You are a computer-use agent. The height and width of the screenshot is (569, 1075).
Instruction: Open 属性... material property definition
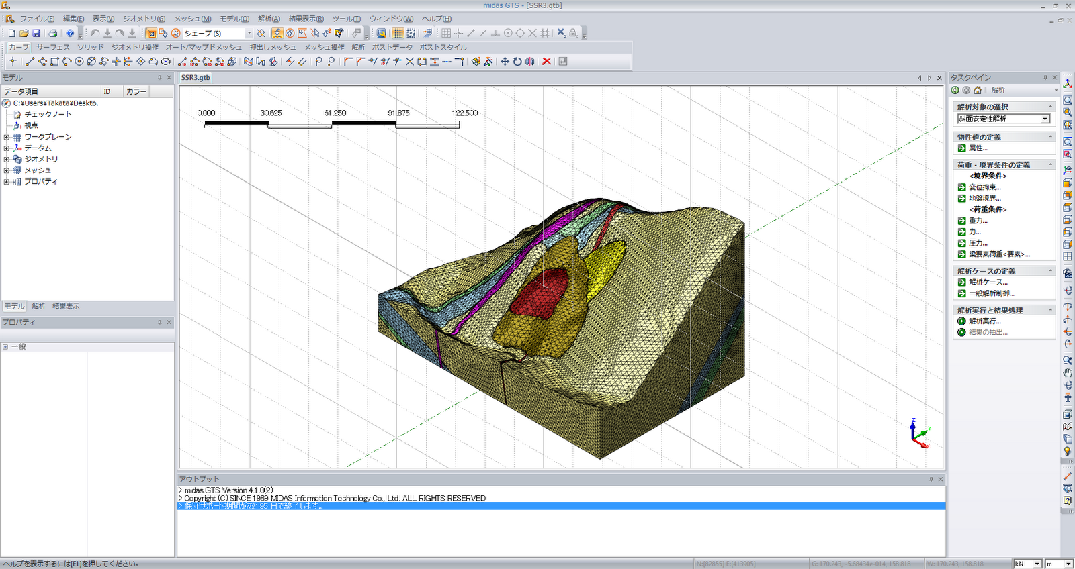978,148
